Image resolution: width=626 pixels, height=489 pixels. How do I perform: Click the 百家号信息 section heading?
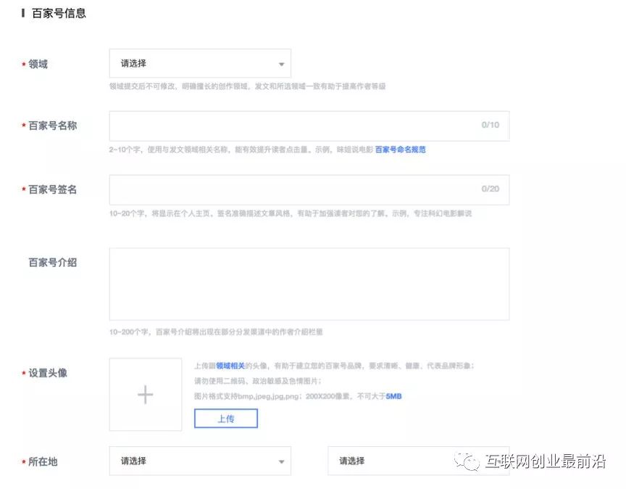tap(59, 13)
